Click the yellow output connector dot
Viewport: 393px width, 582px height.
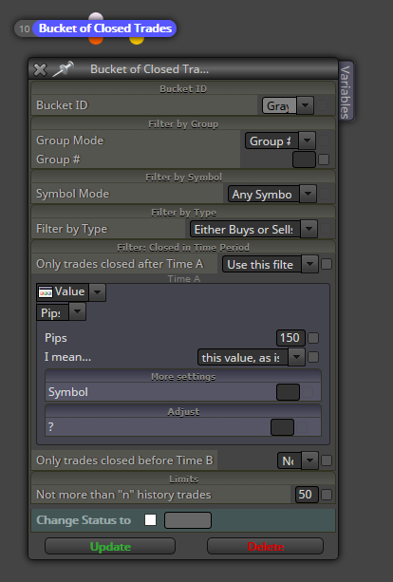pyautogui.click(x=137, y=40)
